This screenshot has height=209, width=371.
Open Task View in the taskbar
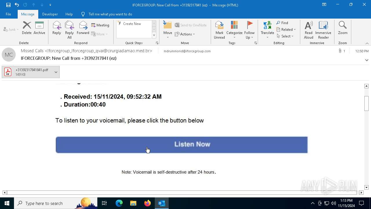coord(104,203)
